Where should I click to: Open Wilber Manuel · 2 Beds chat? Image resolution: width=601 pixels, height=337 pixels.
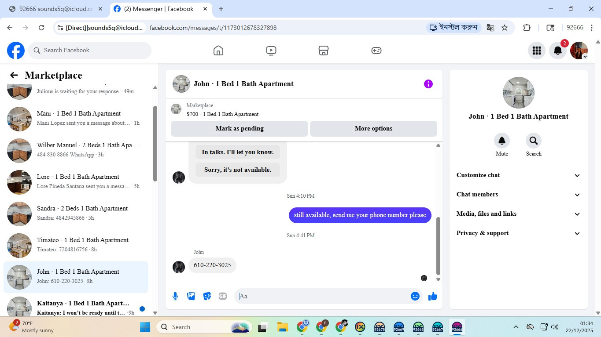pos(76,150)
